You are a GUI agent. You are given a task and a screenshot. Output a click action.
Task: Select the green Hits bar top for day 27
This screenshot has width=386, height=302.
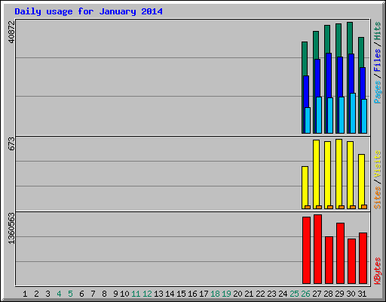(x=316, y=45)
